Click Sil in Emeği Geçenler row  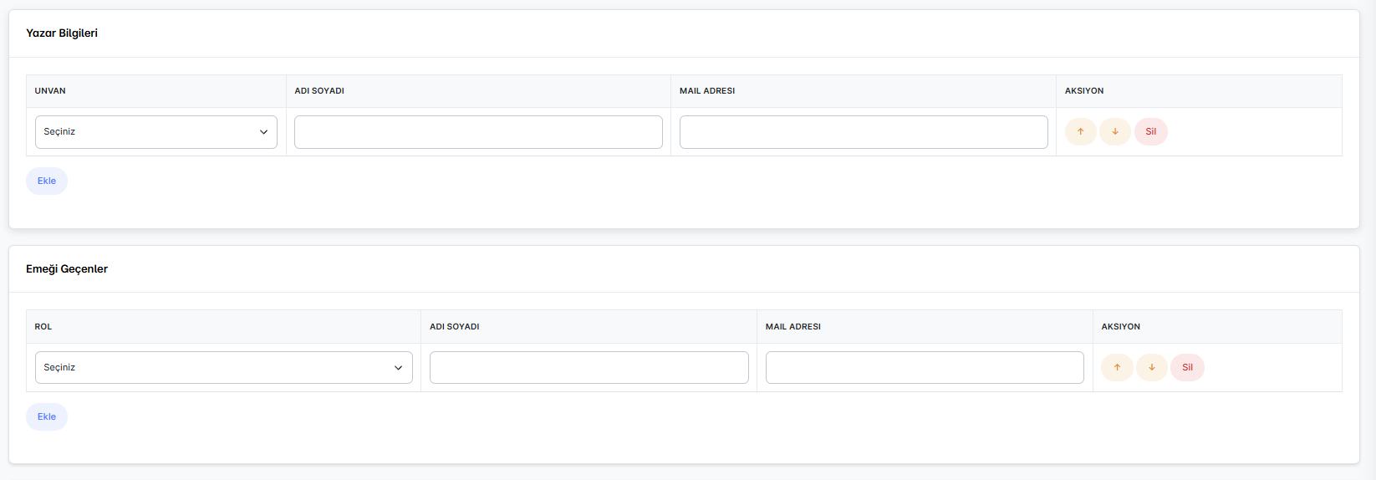1187,368
